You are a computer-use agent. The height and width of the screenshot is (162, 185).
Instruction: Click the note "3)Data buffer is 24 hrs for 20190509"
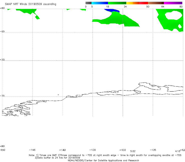pyautogui.click(x=57, y=158)
